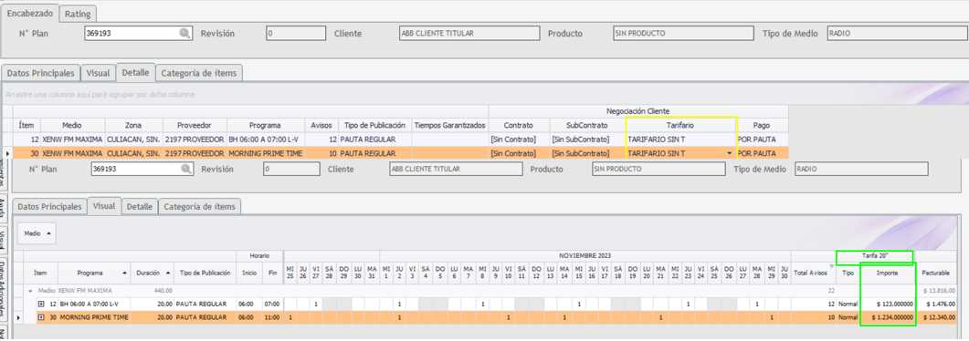The width and height of the screenshot is (969, 341).
Task: Click the upper Producto field SIN PRODUCTO
Action: [x=683, y=34]
